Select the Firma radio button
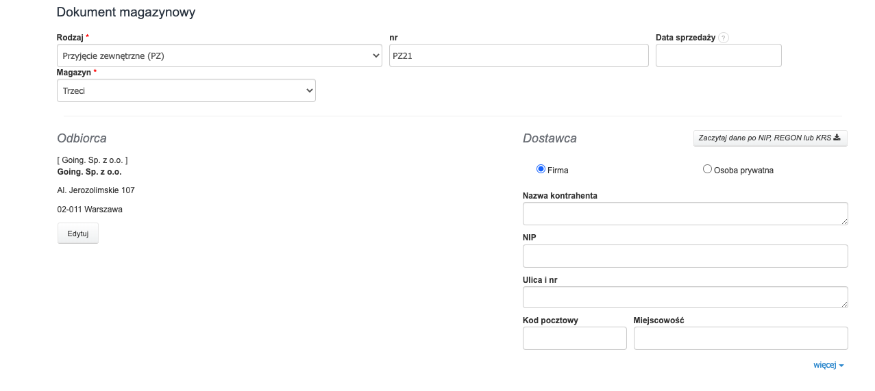The width and height of the screenshot is (875, 391). click(x=541, y=169)
